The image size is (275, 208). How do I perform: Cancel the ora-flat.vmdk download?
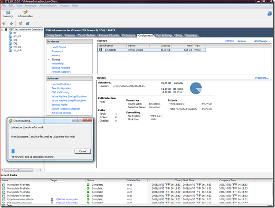[x=82, y=151]
